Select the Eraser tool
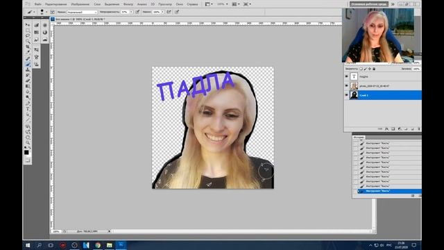 coord(28,81)
